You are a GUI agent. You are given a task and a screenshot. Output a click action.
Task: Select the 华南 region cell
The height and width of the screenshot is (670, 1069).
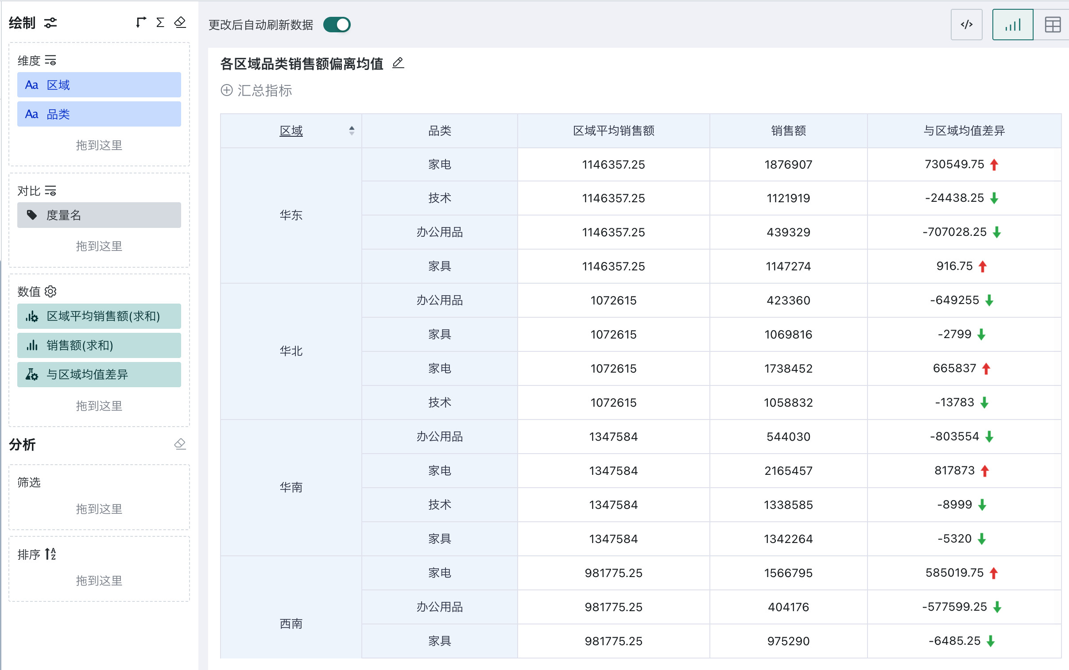click(291, 487)
